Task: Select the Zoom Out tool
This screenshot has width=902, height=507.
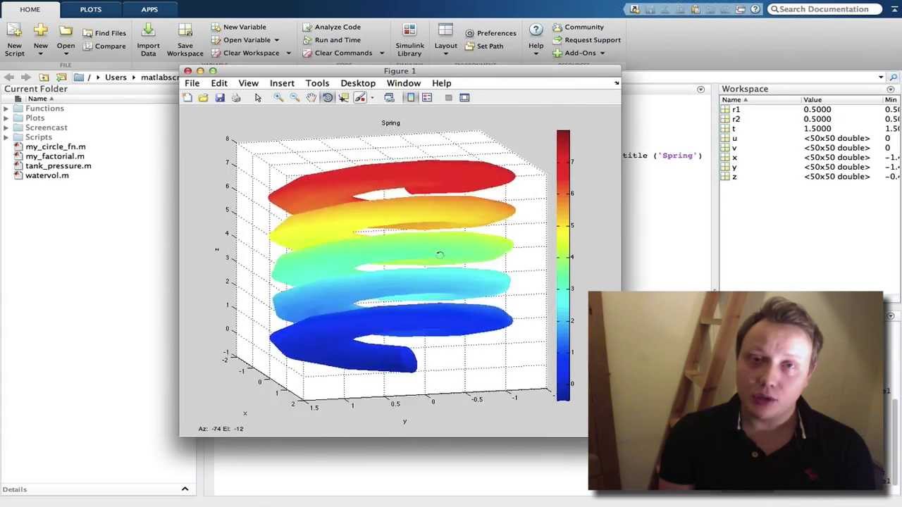Action: (295, 97)
